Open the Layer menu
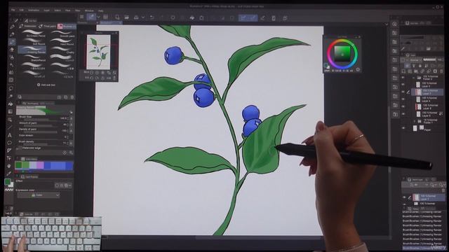 point(46,10)
